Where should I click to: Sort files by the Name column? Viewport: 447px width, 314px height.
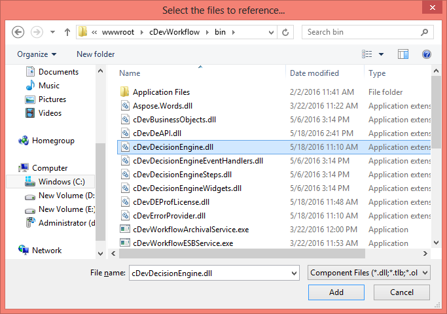[x=130, y=73]
